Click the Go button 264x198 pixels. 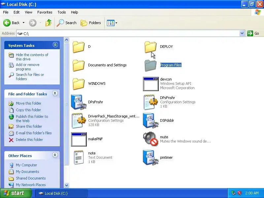[253, 33]
